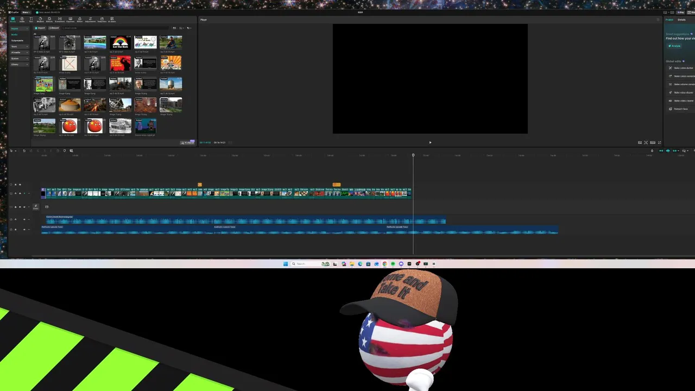
Task: Select Subprojects in the left sidebar
Action: 17,41
